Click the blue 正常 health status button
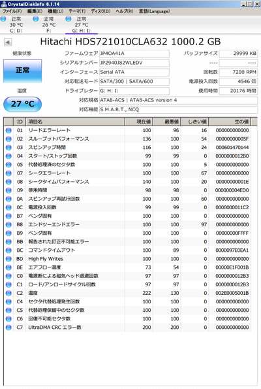This screenshot has height=389, width=261. click(x=23, y=71)
